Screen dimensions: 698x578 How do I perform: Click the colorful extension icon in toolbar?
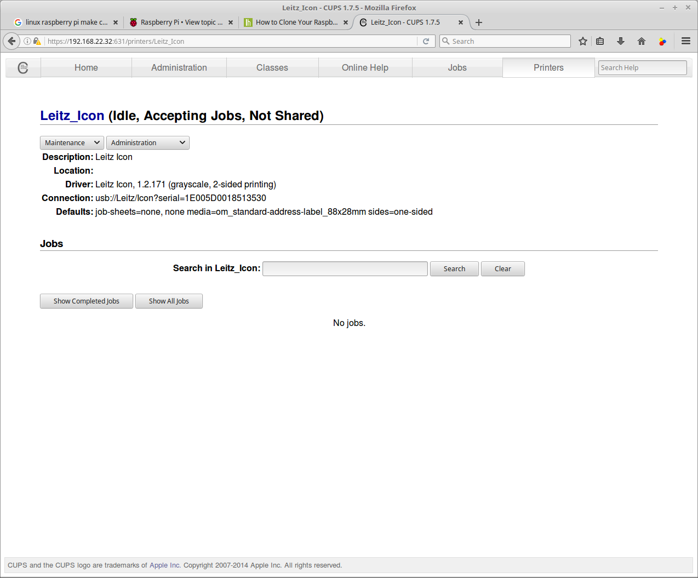pos(662,41)
